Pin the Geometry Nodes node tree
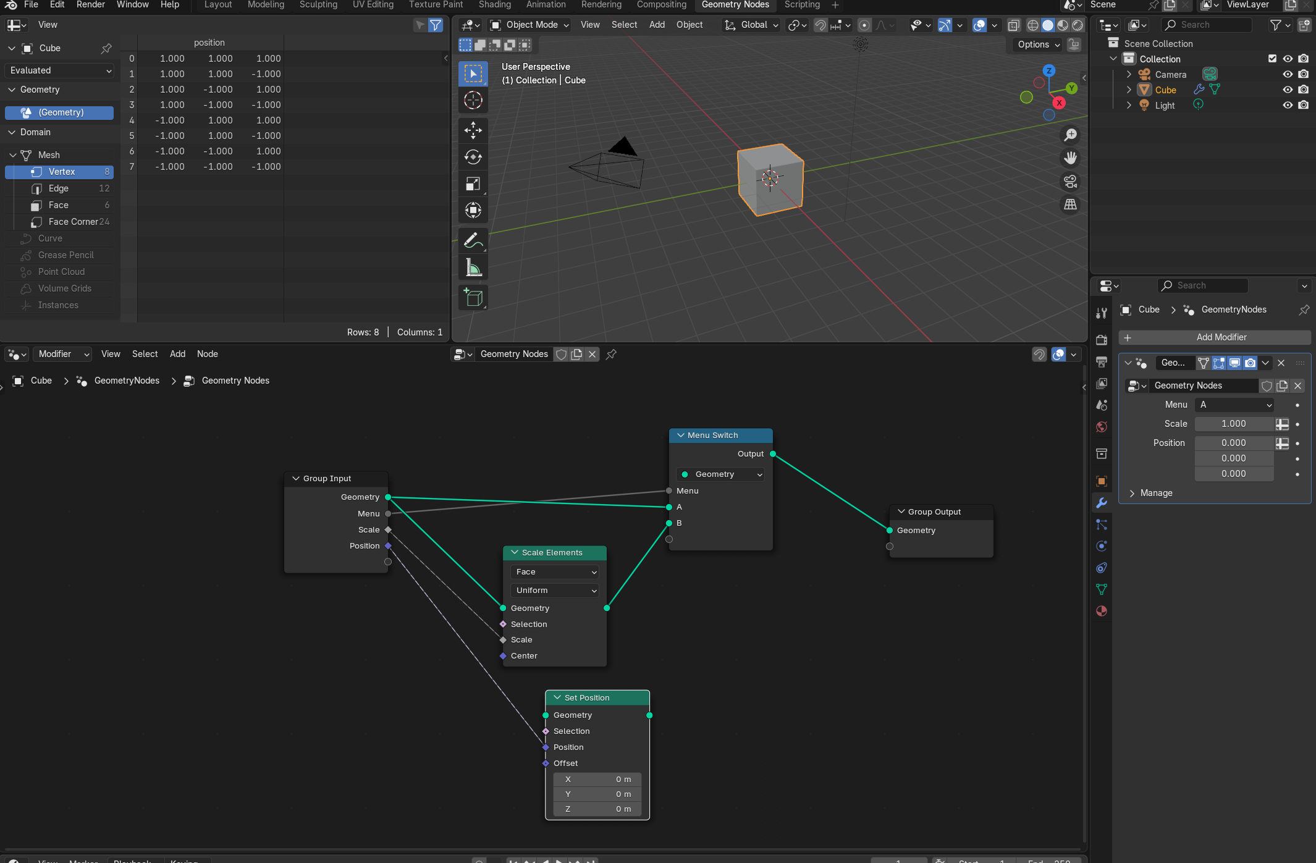 click(x=611, y=354)
